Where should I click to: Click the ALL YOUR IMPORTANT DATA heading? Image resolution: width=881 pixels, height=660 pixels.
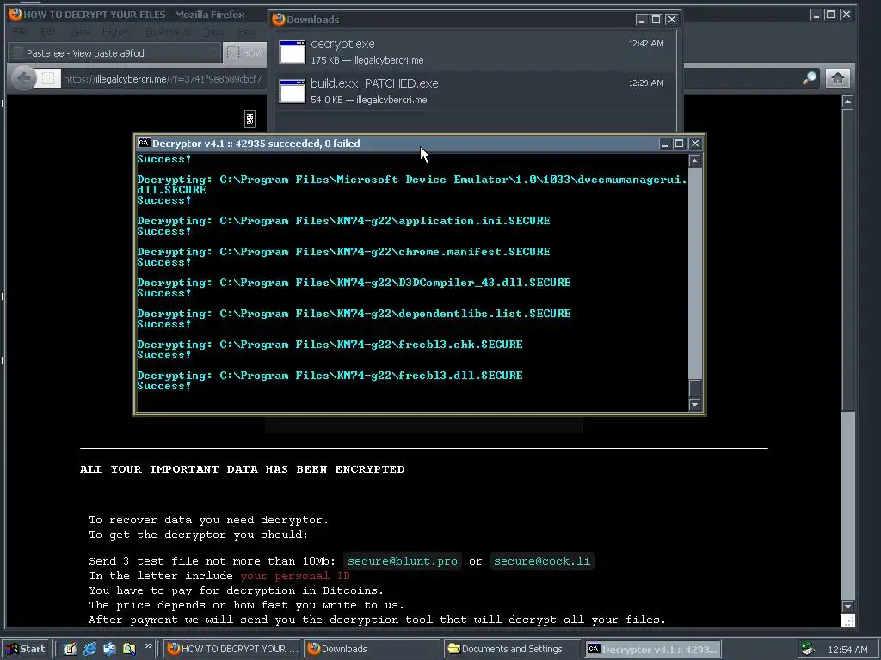(x=242, y=469)
